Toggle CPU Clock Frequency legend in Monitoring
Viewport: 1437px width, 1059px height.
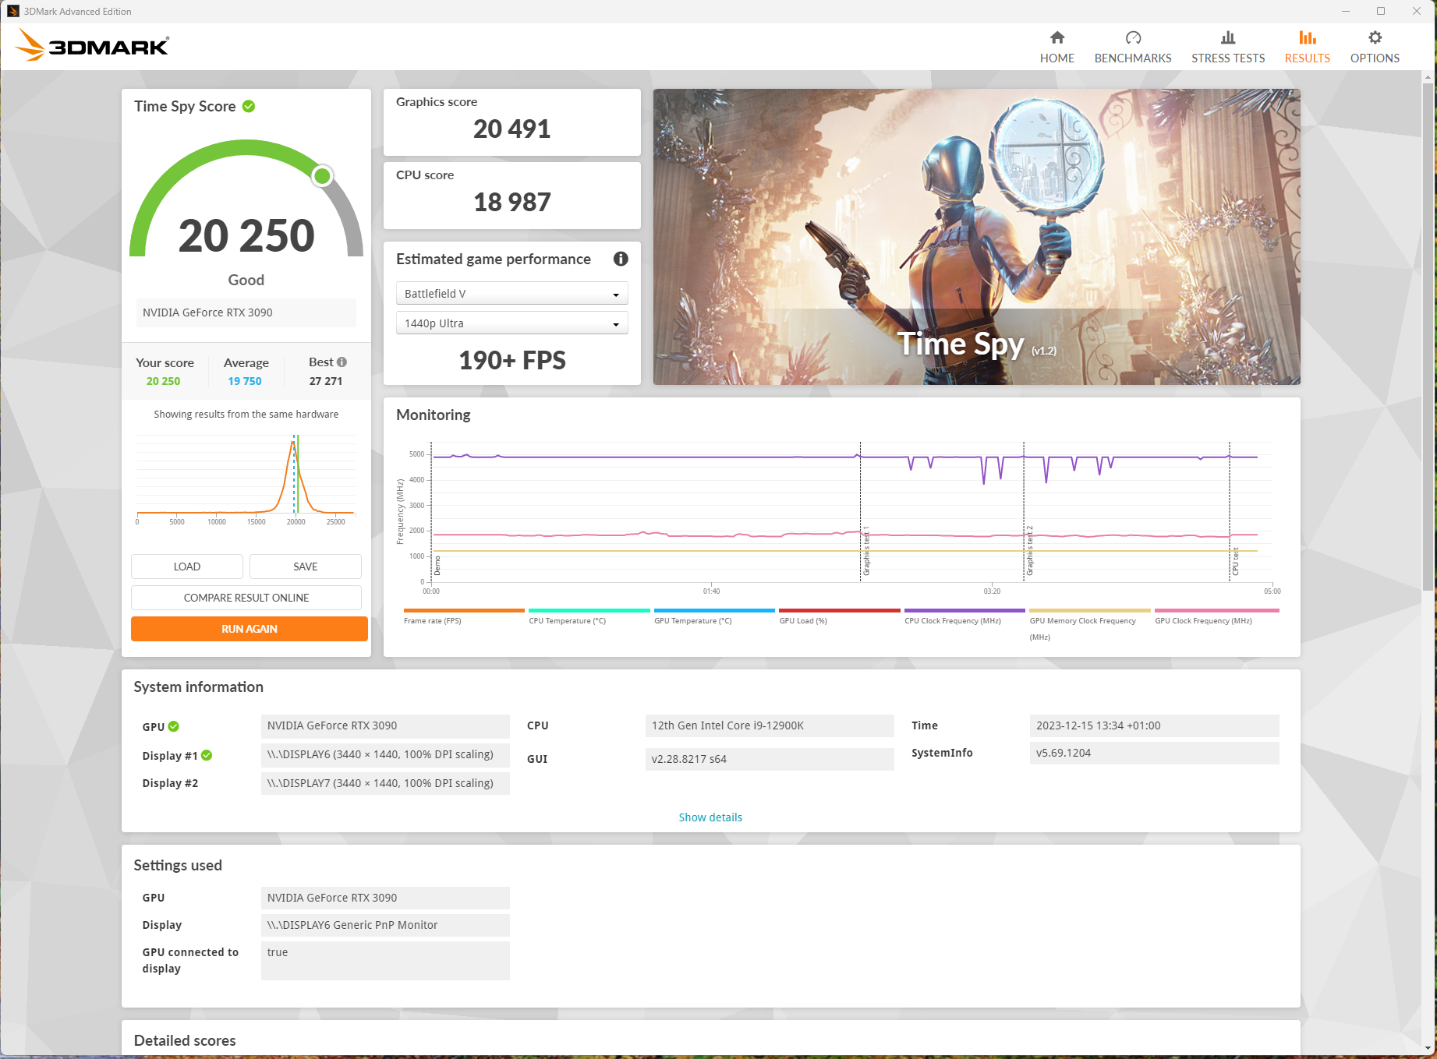tap(964, 616)
